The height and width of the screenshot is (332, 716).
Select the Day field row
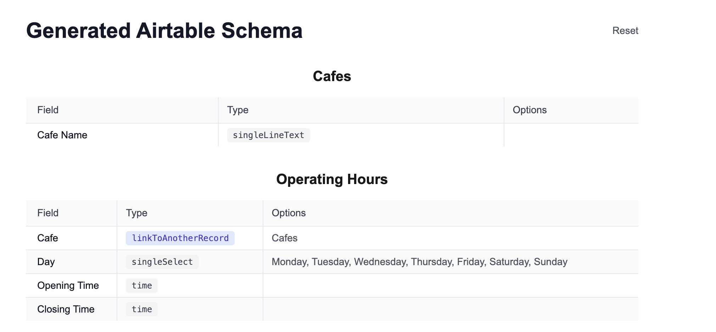(x=332, y=262)
